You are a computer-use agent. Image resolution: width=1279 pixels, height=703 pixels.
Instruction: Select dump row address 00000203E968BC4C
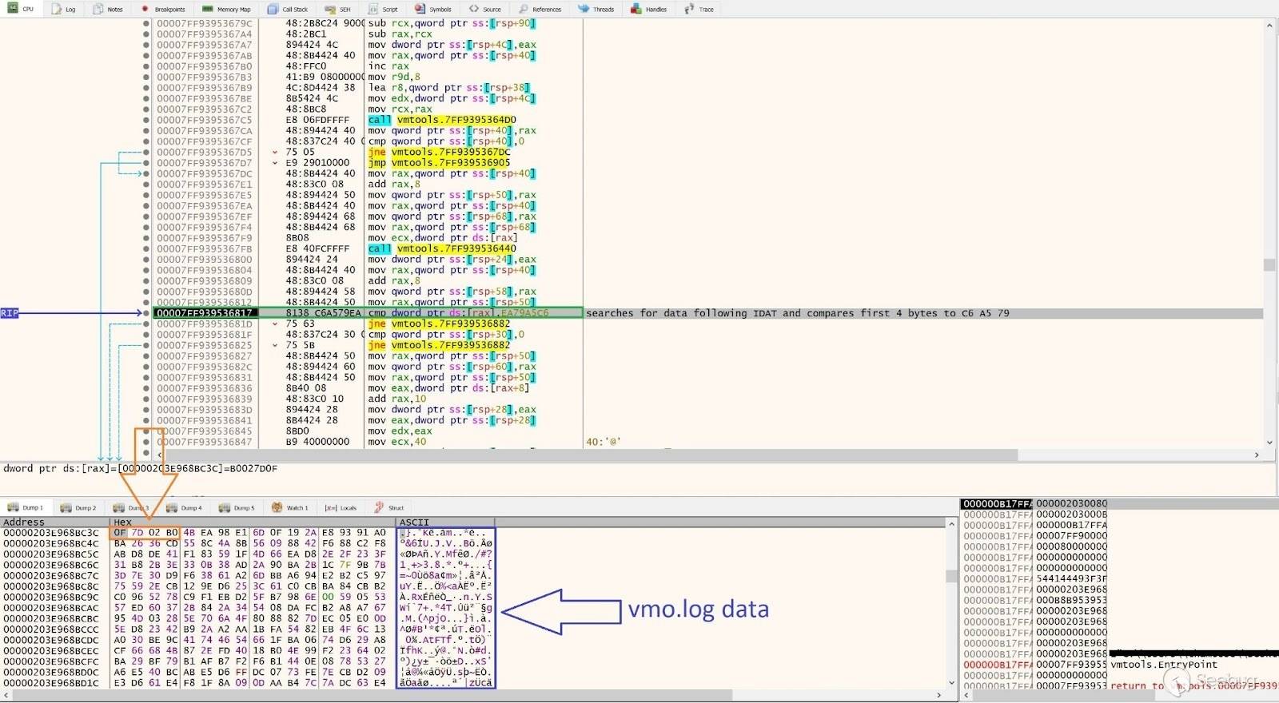click(51, 543)
